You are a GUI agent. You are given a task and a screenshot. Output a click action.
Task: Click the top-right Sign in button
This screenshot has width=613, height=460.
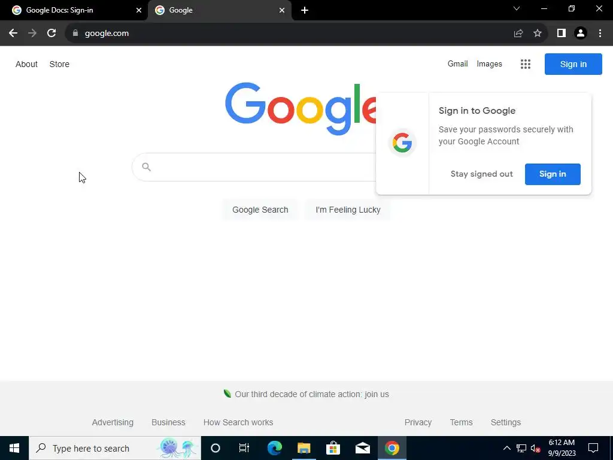(x=573, y=64)
